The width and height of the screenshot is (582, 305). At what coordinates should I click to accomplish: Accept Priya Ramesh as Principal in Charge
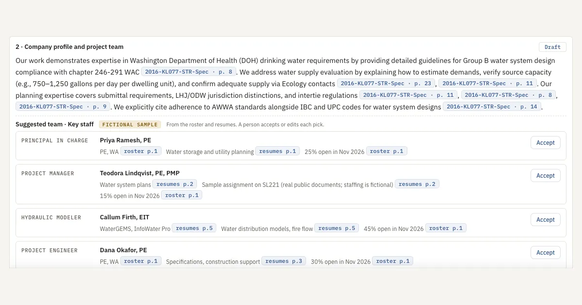coord(545,142)
